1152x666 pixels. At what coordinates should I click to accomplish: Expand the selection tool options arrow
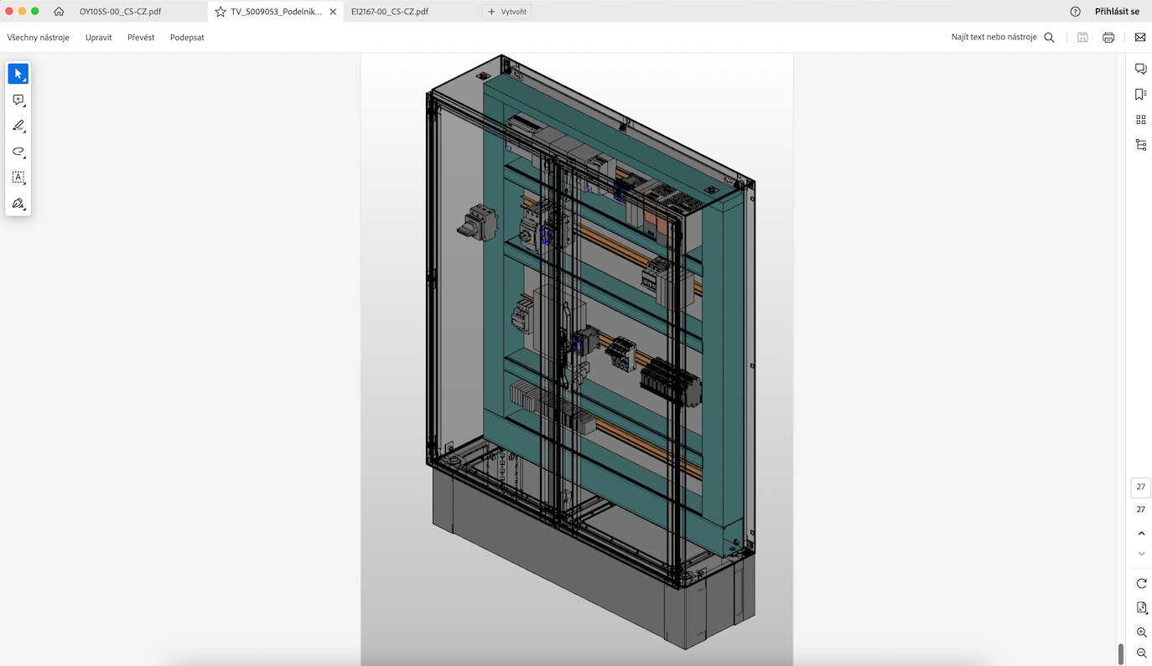[x=25, y=80]
